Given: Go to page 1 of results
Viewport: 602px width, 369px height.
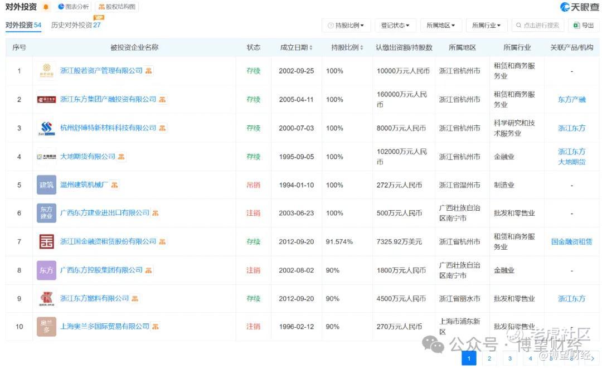Looking at the screenshot, I should pos(469,358).
